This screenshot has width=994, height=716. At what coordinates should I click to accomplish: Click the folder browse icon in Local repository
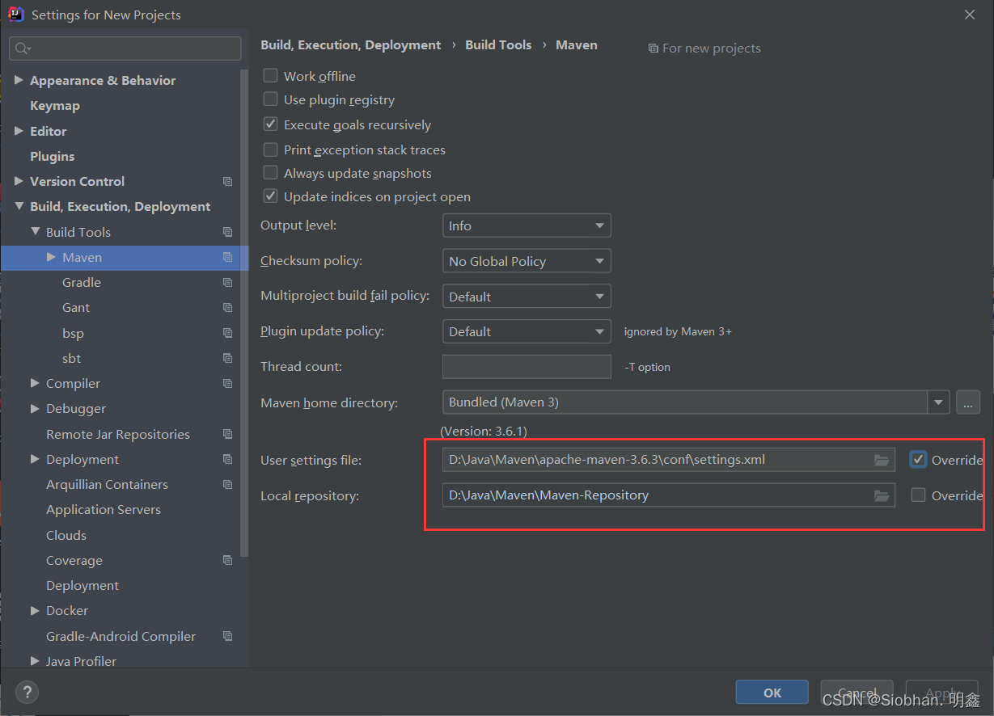click(x=882, y=495)
